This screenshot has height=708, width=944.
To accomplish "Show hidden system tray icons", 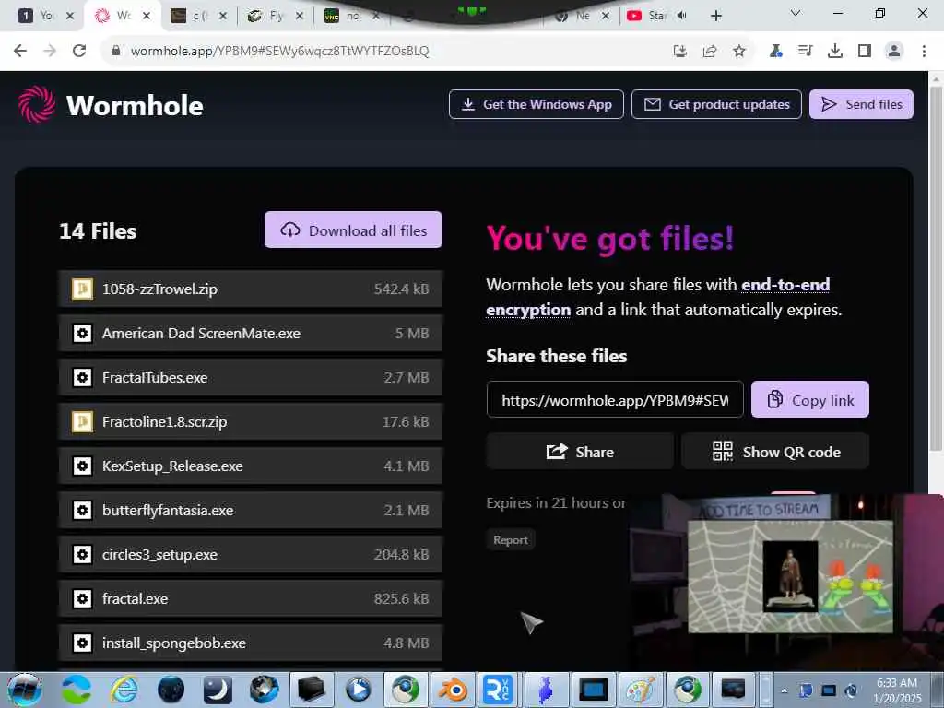I will (784, 690).
